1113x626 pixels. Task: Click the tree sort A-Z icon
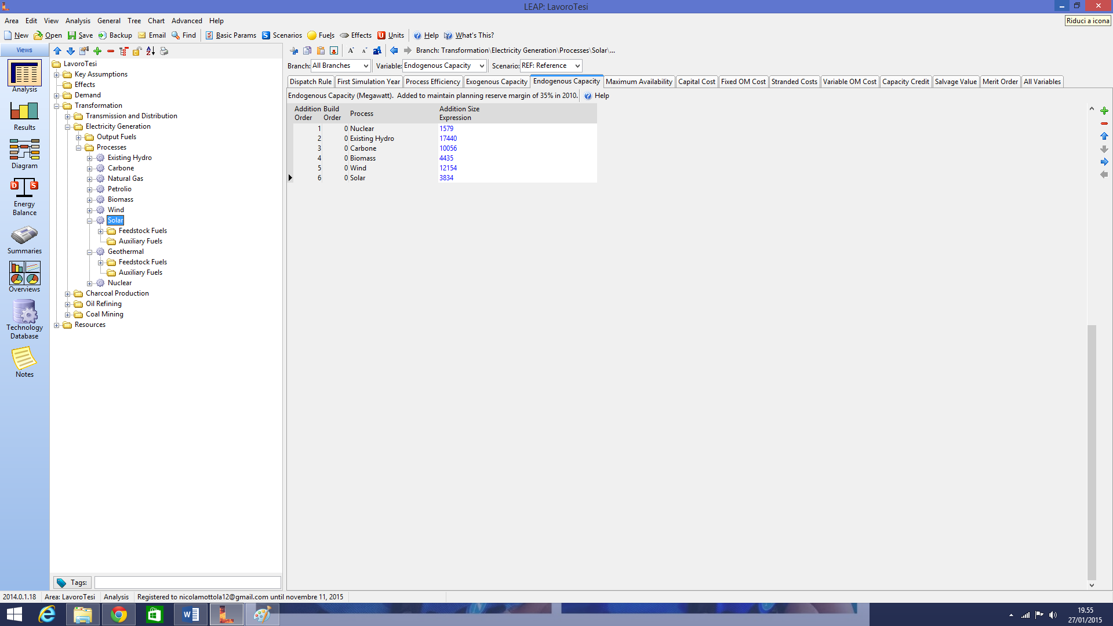click(151, 51)
